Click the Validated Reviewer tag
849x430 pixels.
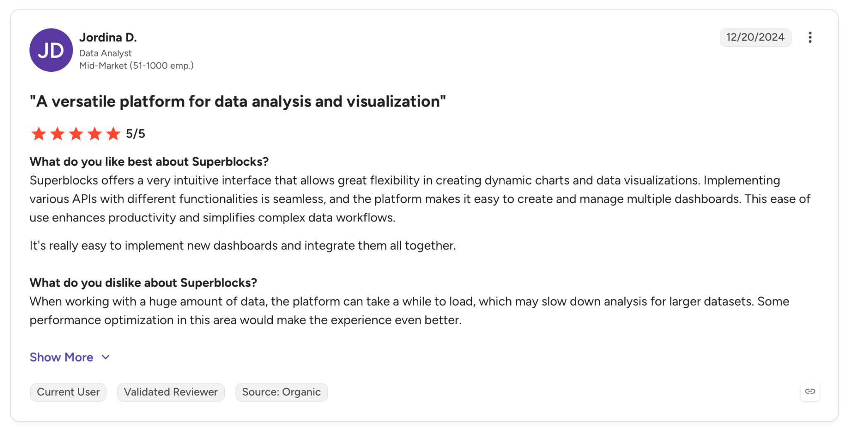pyautogui.click(x=171, y=392)
